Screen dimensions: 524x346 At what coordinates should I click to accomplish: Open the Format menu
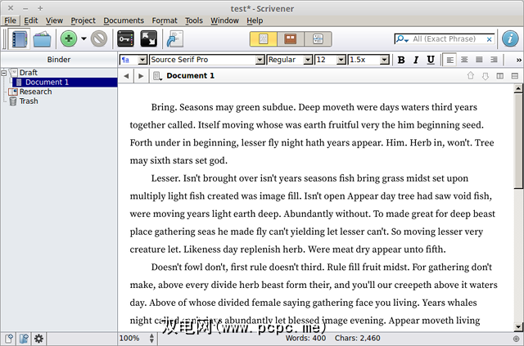point(165,20)
